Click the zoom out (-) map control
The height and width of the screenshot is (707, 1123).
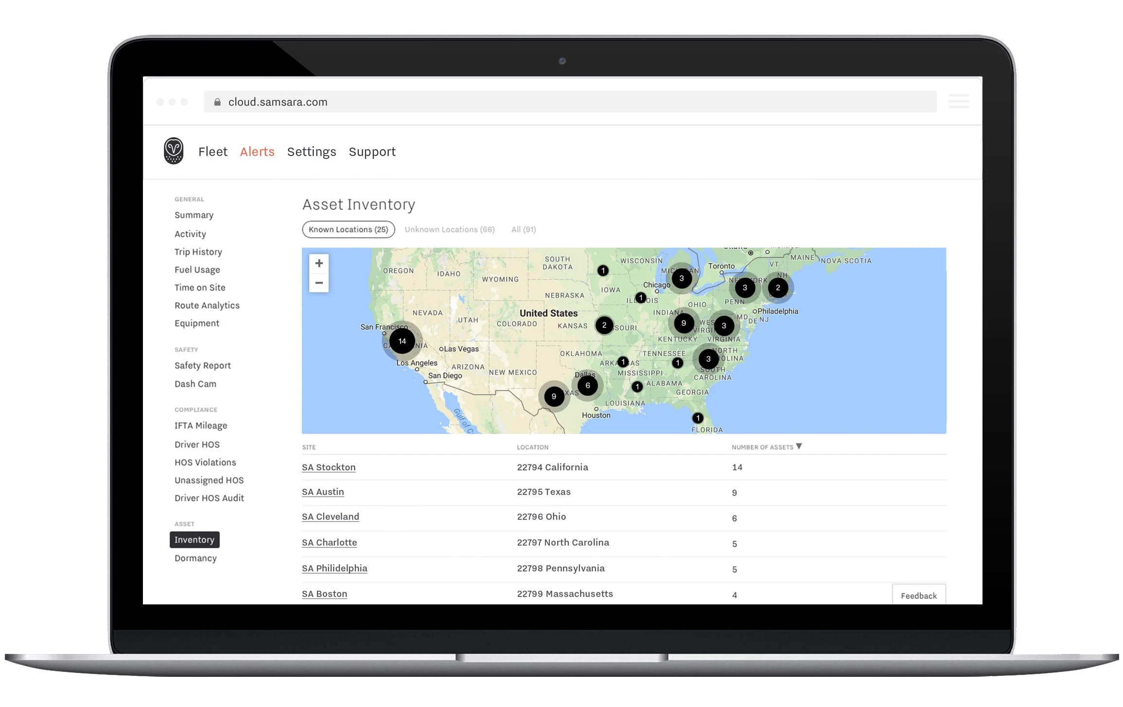[319, 283]
